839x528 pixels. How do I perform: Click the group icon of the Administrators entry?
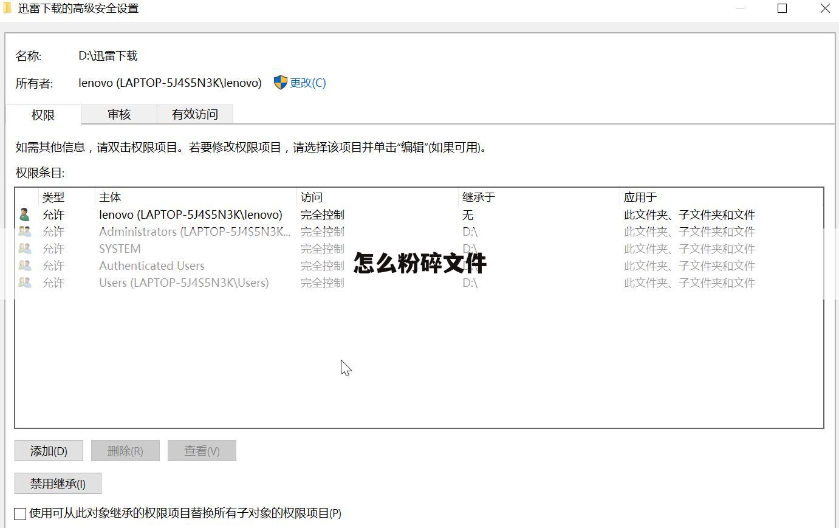pos(24,231)
